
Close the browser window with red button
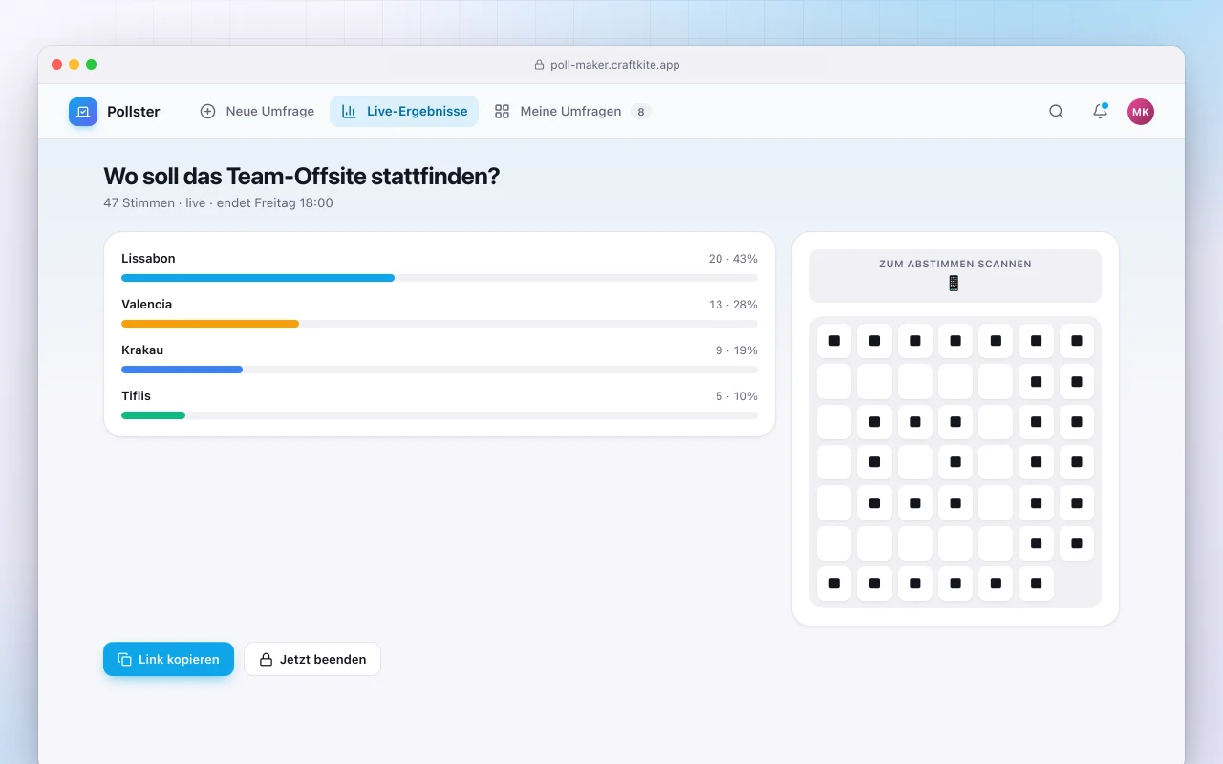[57, 65]
